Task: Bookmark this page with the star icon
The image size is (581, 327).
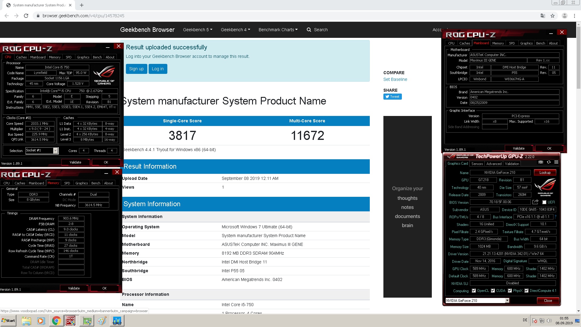Action: pyautogui.click(x=553, y=16)
